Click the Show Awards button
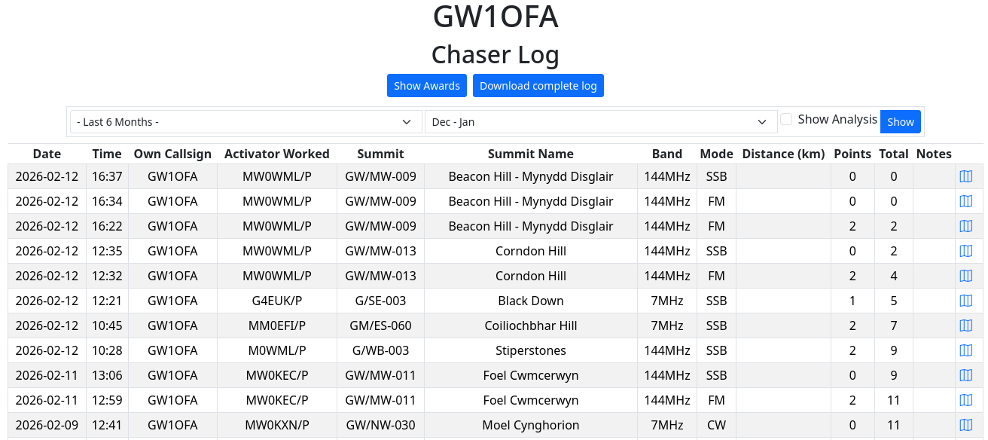This screenshot has height=440, width=988. 427,86
